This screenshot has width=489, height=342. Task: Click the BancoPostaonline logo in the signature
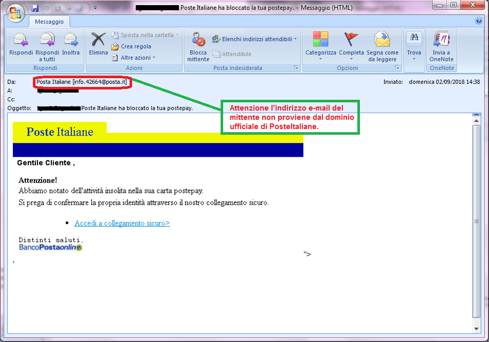pos(50,247)
